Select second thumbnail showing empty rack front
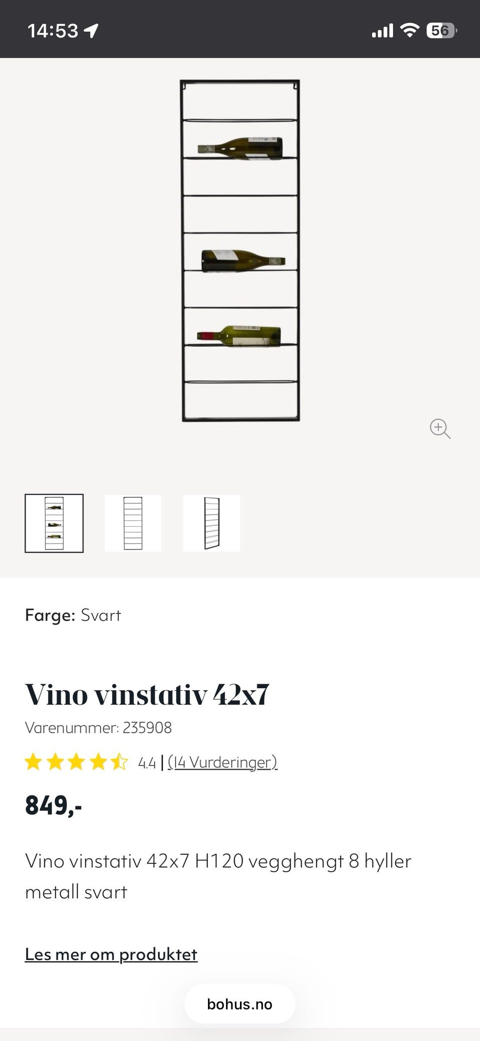Image resolution: width=480 pixels, height=1041 pixels. click(x=133, y=523)
